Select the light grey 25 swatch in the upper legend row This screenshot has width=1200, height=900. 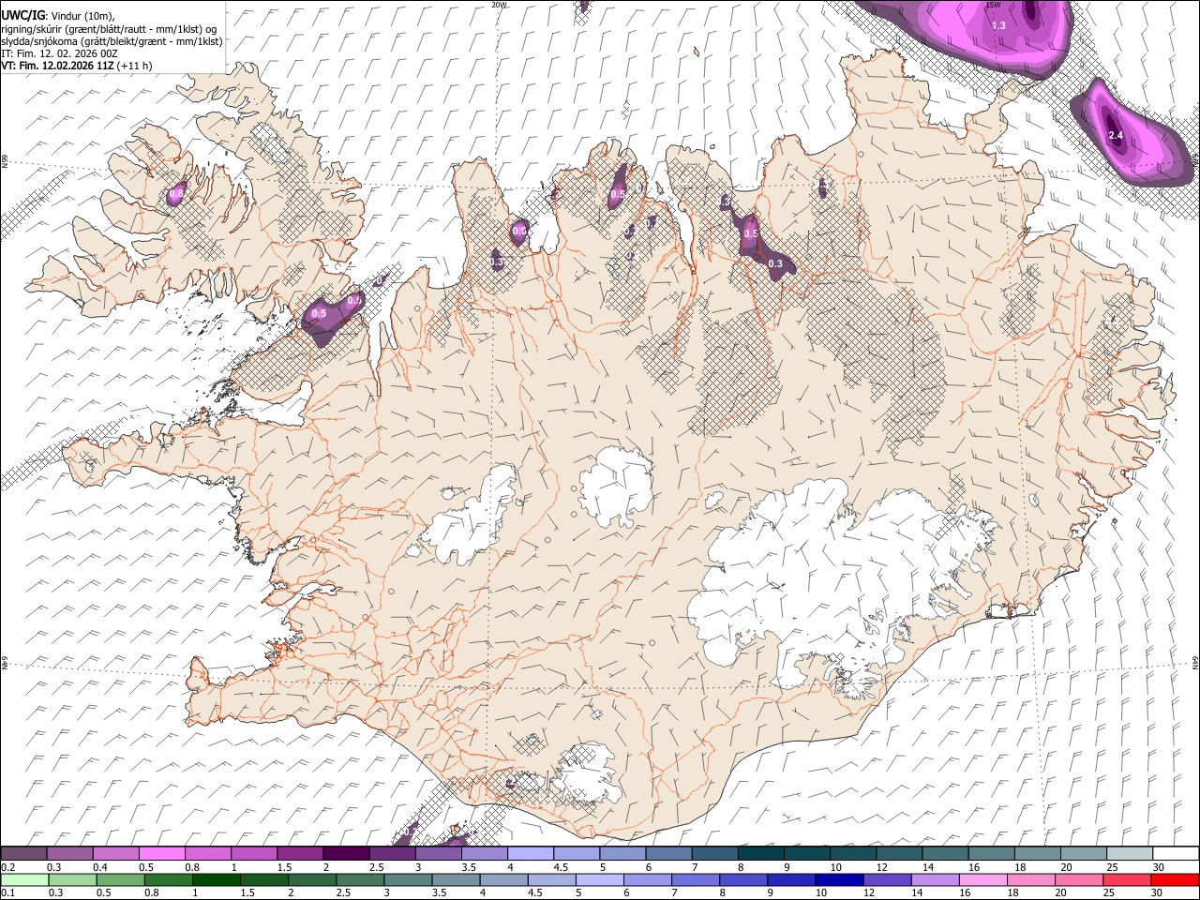(1130, 853)
